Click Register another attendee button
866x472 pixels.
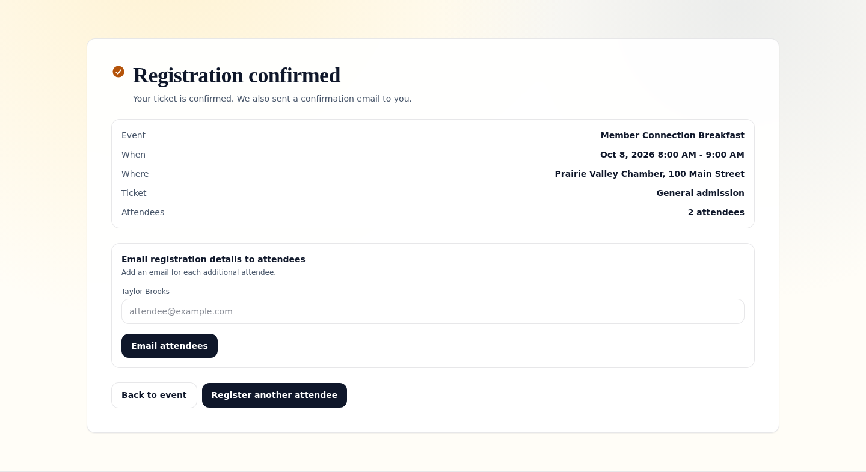tap(274, 395)
